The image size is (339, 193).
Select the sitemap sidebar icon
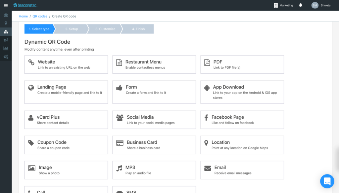(x=6, y=32)
